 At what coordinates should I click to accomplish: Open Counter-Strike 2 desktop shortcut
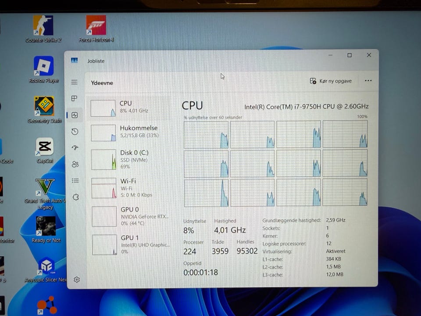[x=43, y=29]
